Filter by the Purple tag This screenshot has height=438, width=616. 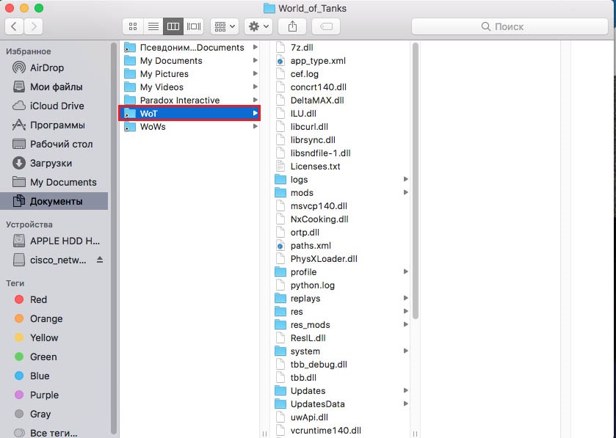(x=54, y=395)
